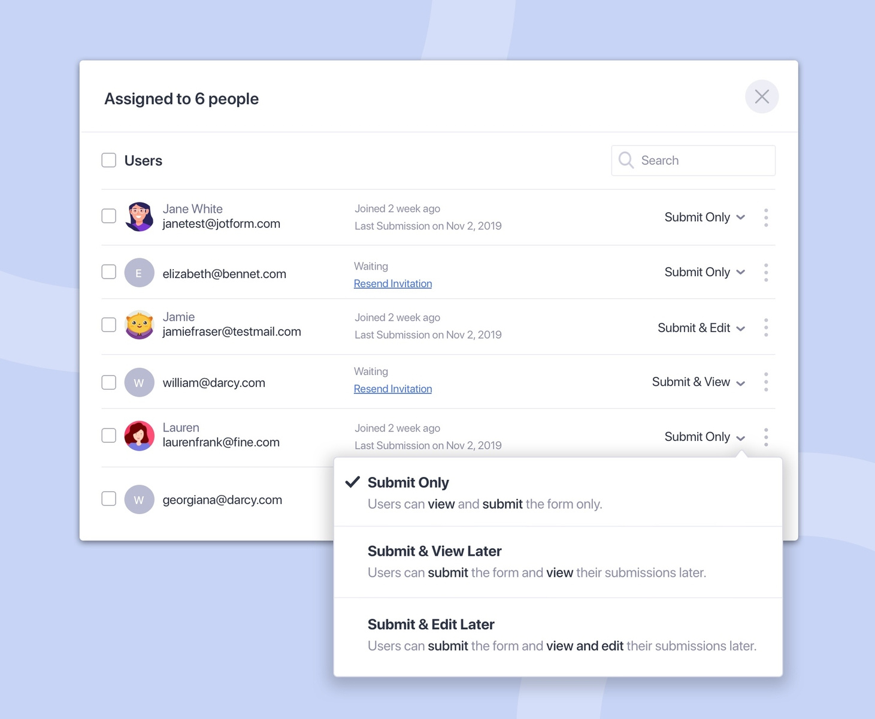This screenshot has height=719, width=875.
Task: Click Lauren's profile avatar
Action: point(139,435)
